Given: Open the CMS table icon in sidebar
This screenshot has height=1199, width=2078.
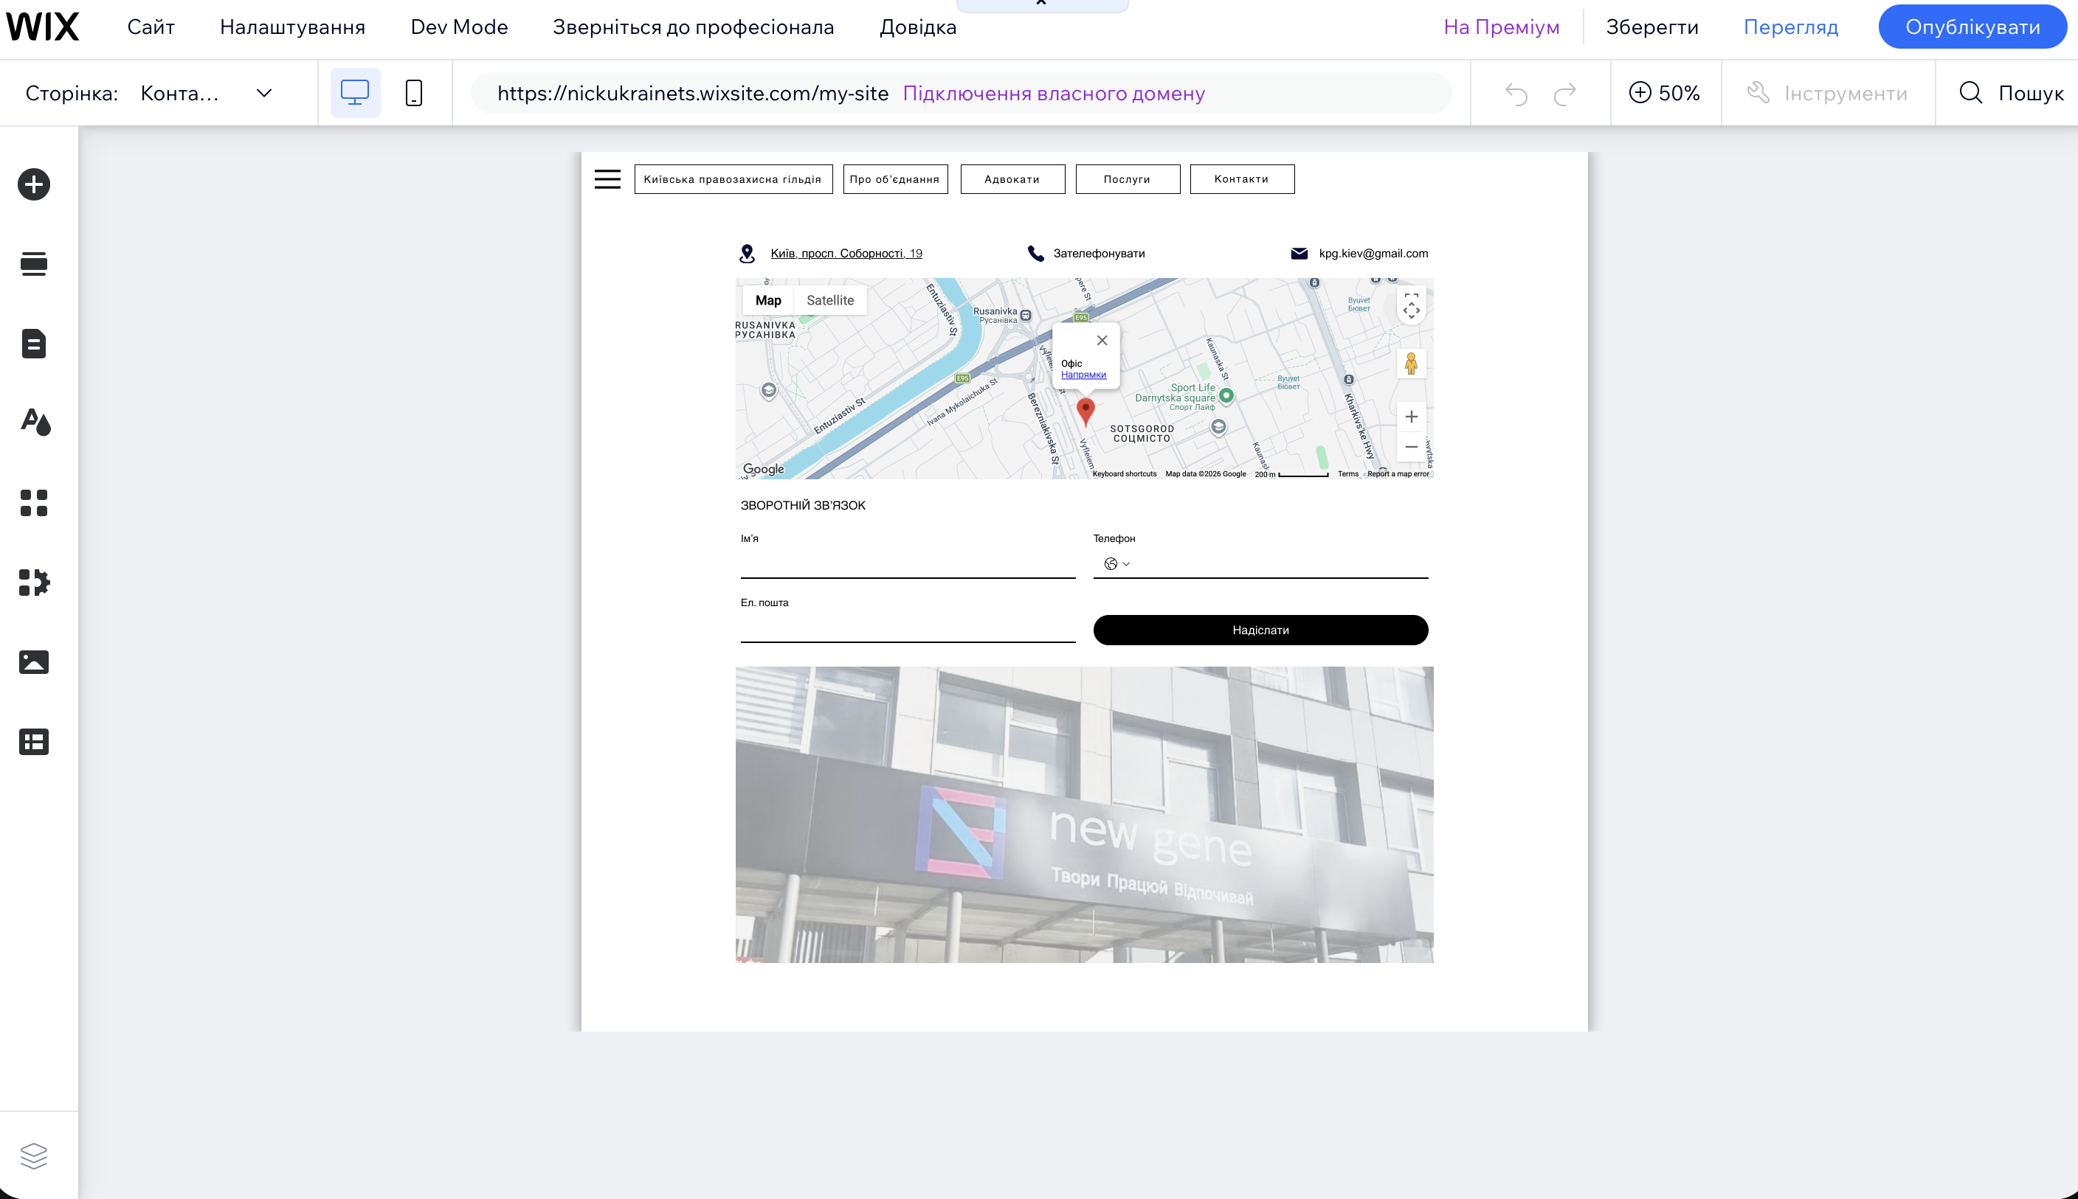Looking at the screenshot, I should tap(34, 742).
